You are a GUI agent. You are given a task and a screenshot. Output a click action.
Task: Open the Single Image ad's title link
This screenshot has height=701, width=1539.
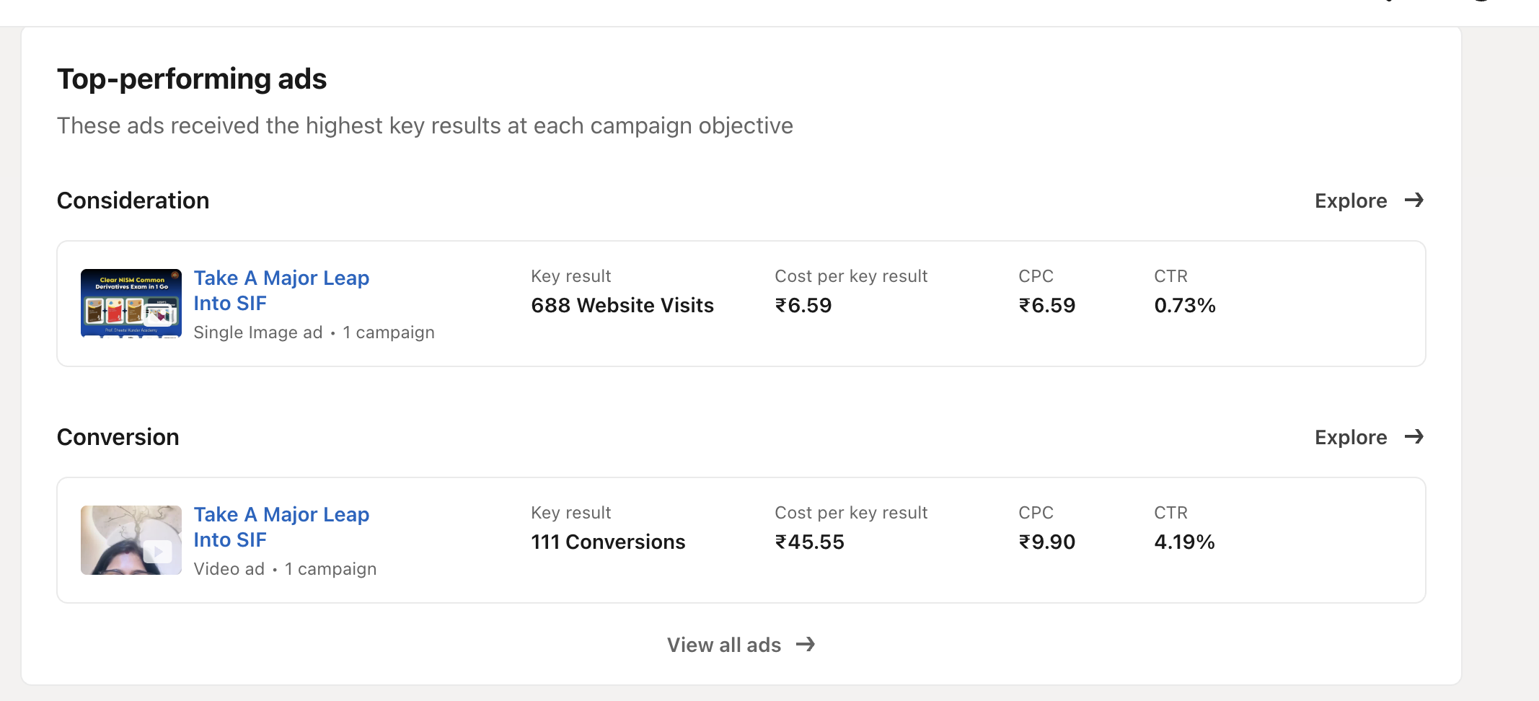pyautogui.click(x=281, y=290)
